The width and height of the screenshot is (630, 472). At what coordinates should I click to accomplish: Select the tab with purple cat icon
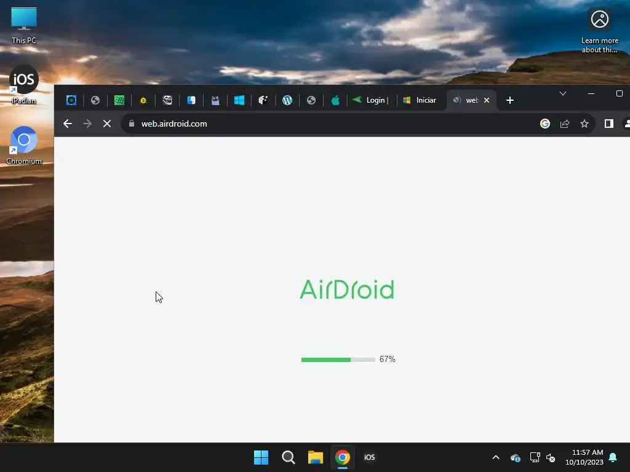point(215,100)
